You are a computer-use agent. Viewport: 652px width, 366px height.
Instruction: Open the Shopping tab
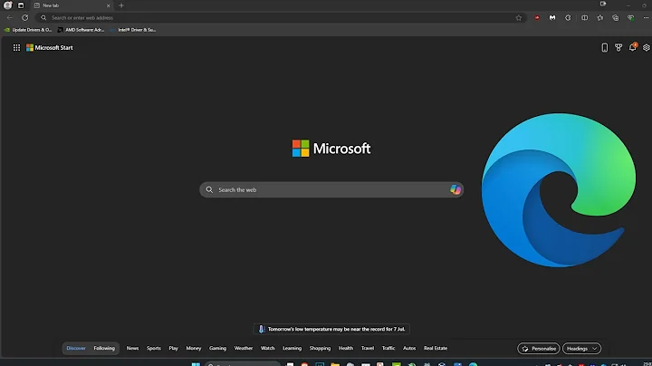[320, 348]
